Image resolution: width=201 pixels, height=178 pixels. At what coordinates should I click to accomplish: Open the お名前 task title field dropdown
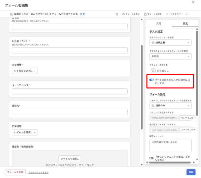[170, 56]
